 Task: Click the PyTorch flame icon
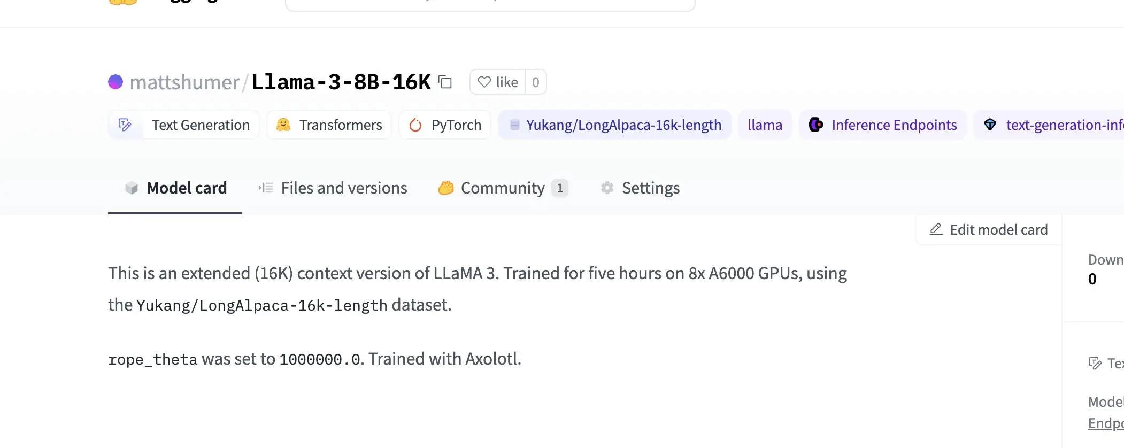[415, 125]
